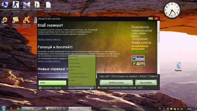Open first Читать полную новость link
The width and height of the screenshot is (197, 111).
point(49,39)
